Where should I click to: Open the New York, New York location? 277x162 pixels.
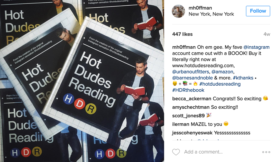211,14
